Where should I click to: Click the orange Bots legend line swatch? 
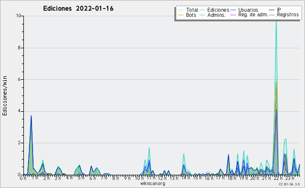(180, 15)
